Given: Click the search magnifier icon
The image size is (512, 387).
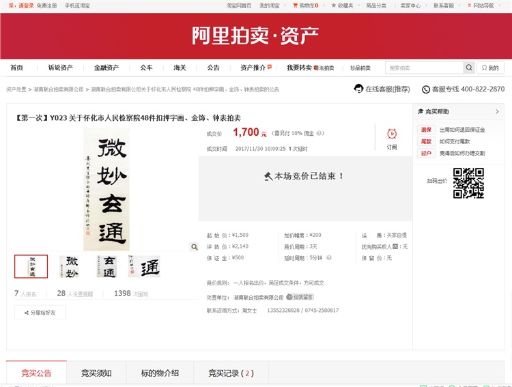Looking at the screenshot, I should [469, 68].
